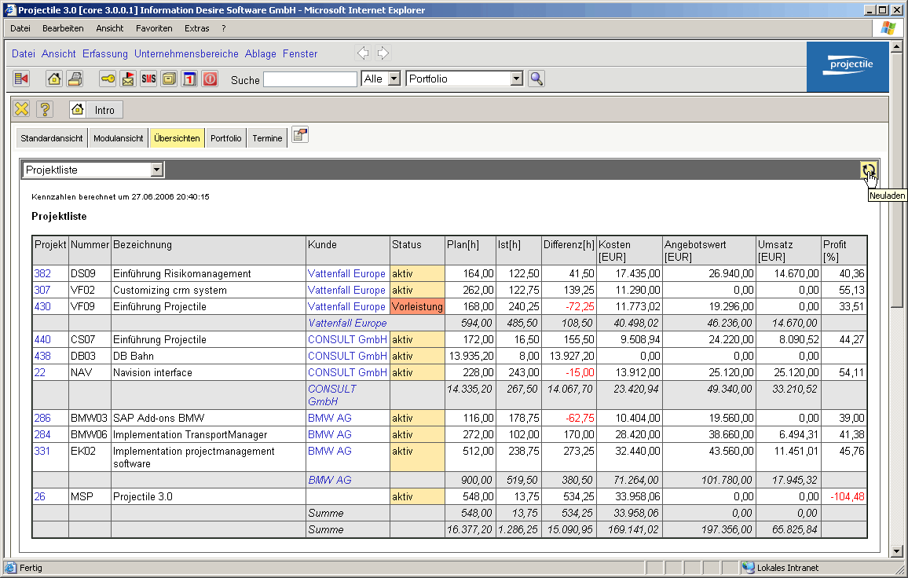Click the yellow question mark help icon
The width and height of the screenshot is (908, 578).
(46, 110)
